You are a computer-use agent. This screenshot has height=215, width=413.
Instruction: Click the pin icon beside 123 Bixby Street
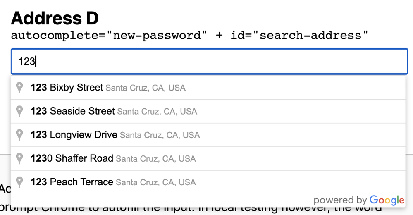pyautogui.click(x=19, y=88)
